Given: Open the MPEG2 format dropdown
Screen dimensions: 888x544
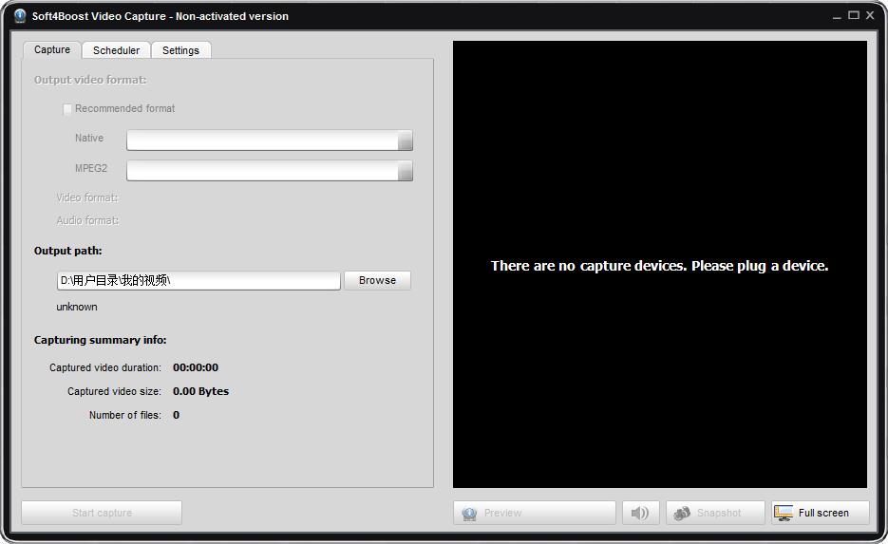Looking at the screenshot, I should [x=405, y=171].
